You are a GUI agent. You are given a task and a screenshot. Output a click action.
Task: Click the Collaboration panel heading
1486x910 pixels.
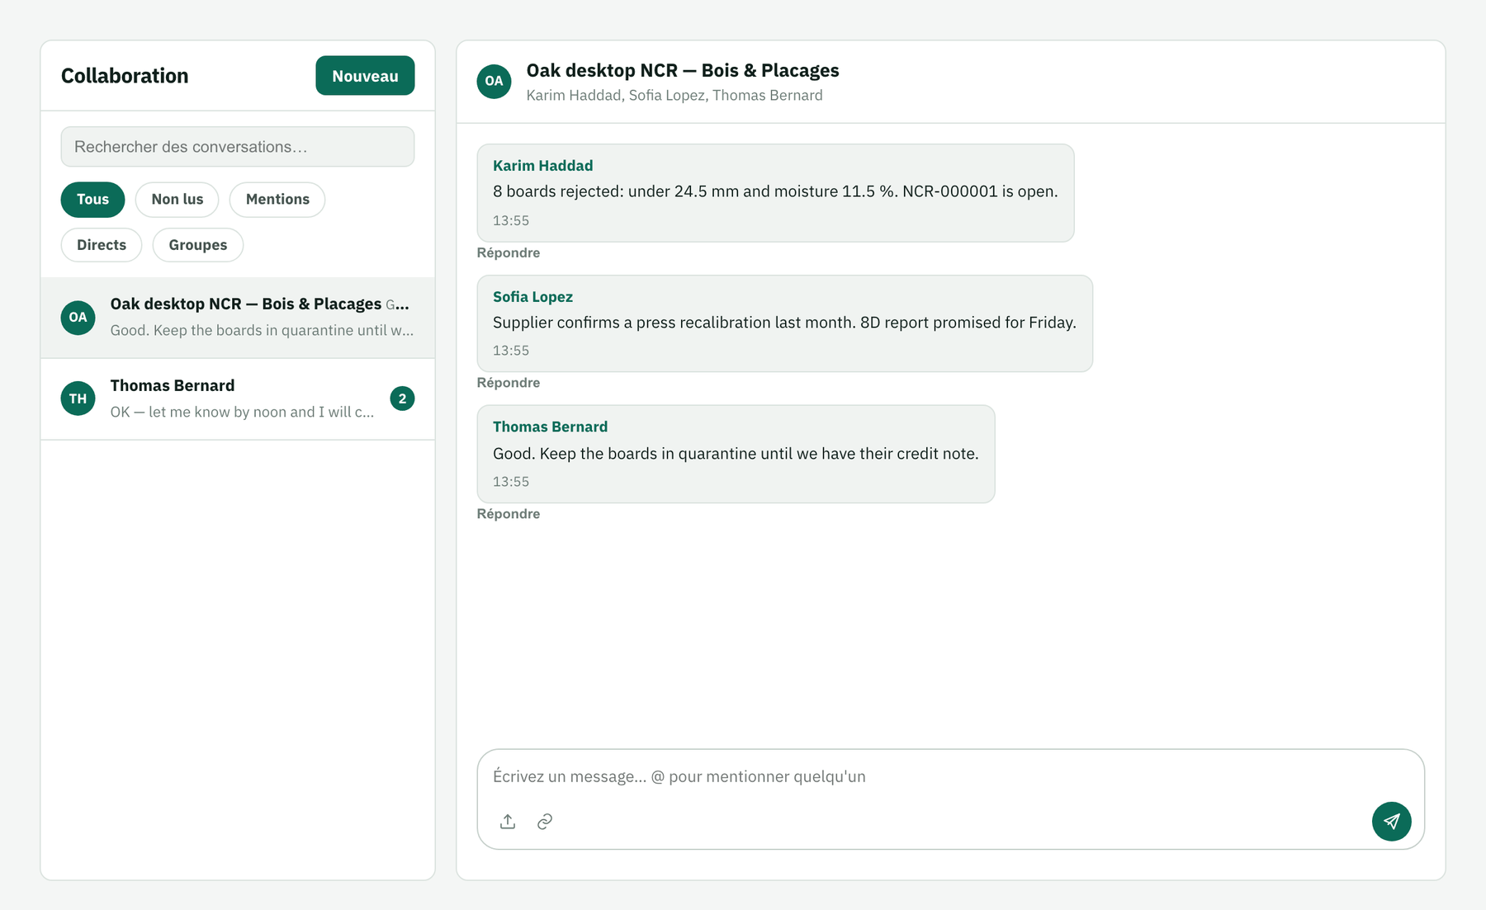(x=125, y=76)
